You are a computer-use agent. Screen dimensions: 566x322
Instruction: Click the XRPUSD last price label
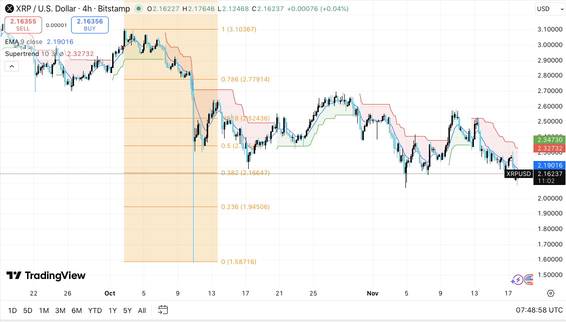[x=518, y=174]
